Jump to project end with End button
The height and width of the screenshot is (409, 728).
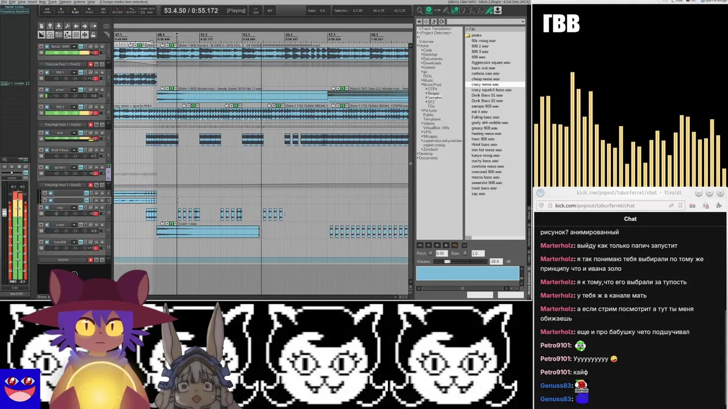[x=104, y=10]
